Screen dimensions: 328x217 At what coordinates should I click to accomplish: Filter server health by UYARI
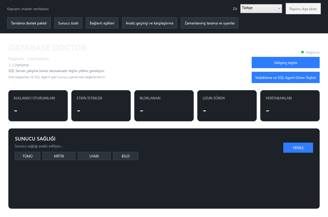pos(94,156)
